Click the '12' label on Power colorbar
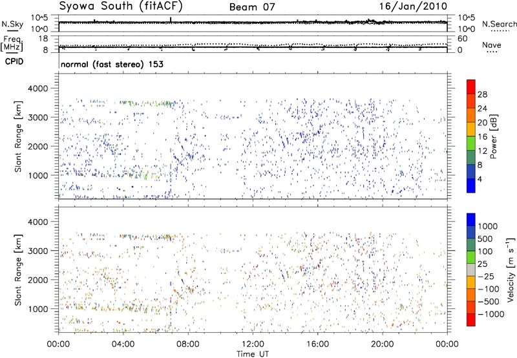The height and width of the screenshot is (358, 517). [482, 151]
